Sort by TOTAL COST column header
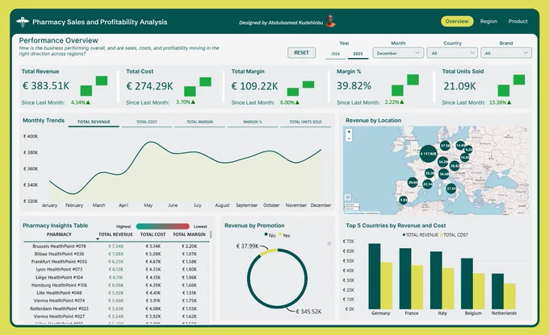The height and width of the screenshot is (335, 549). tap(153, 234)
